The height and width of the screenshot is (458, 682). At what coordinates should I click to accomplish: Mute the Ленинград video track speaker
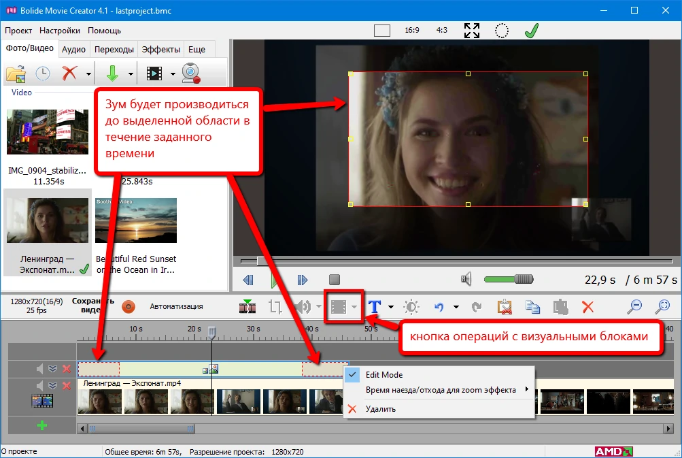(39, 386)
